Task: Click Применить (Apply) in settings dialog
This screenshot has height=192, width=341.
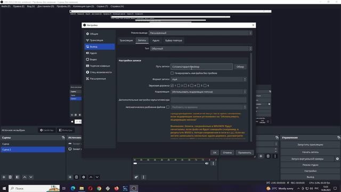Action: point(245,153)
